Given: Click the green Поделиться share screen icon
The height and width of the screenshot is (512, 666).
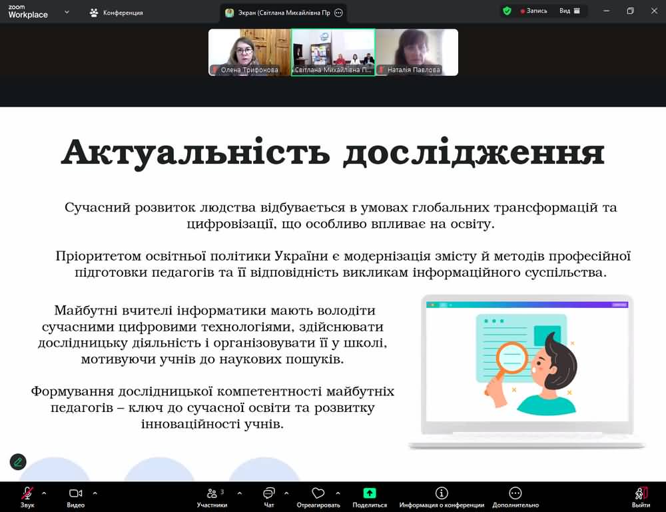Looking at the screenshot, I should [x=370, y=494].
